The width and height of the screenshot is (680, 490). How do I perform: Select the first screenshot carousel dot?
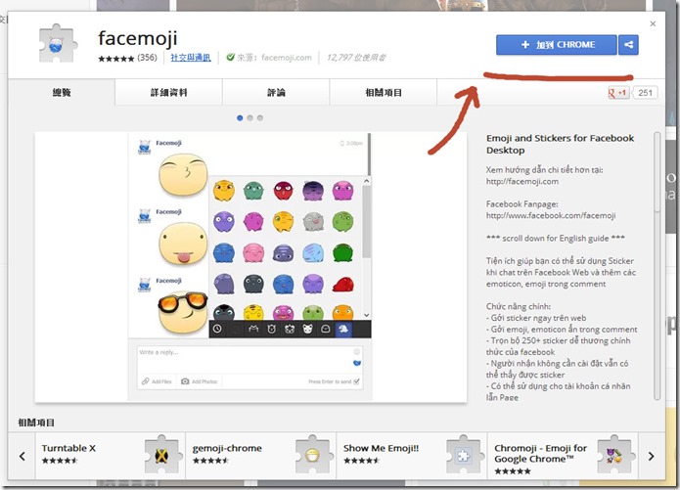(x=240, y=118)
